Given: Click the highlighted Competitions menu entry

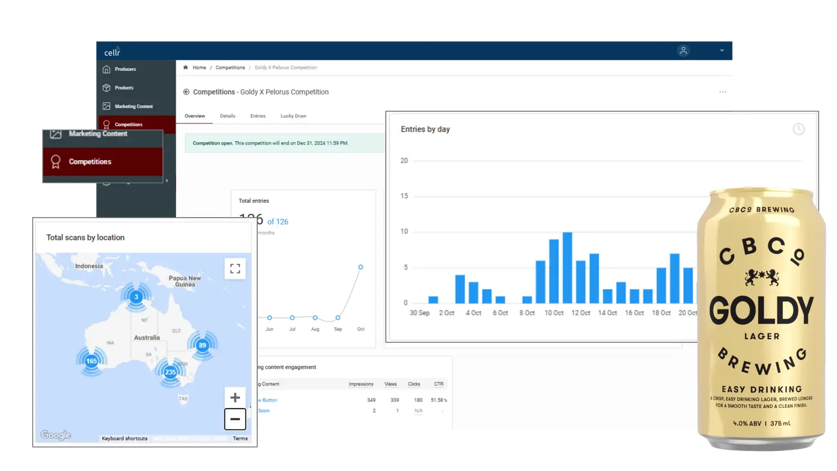Looking at the screenshot, I should [x=90, y=162].
